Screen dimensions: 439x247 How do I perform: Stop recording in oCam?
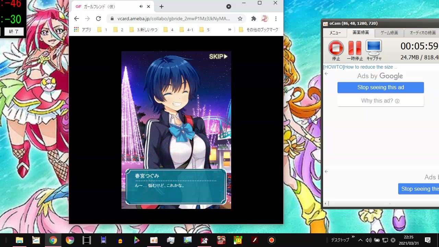click(x=336, y=50)
